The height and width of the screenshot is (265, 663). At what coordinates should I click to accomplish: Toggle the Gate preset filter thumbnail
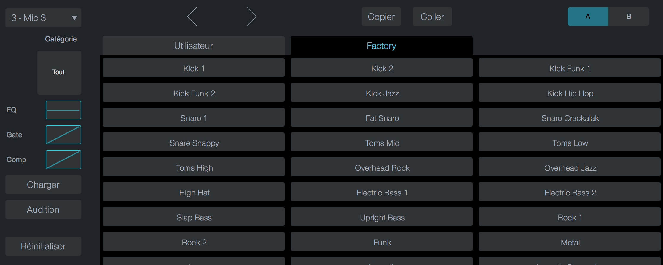pyautogui.click(x=63, y=135)
